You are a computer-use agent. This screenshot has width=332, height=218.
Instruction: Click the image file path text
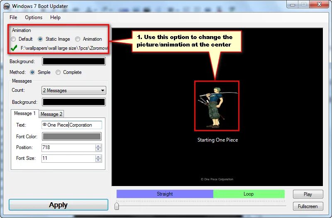point(64,48)
